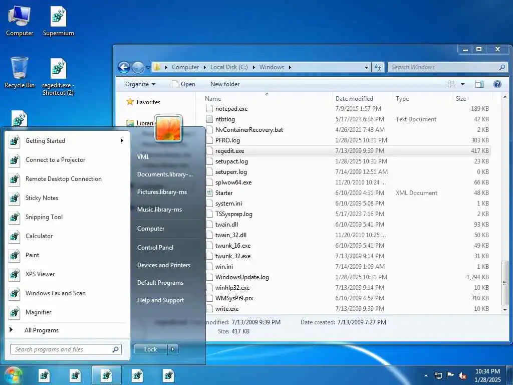The width and height of the screenshot is (513, 385).
Task: Select the NvContainerRecovery.bat file
Action: pos(249,130)
